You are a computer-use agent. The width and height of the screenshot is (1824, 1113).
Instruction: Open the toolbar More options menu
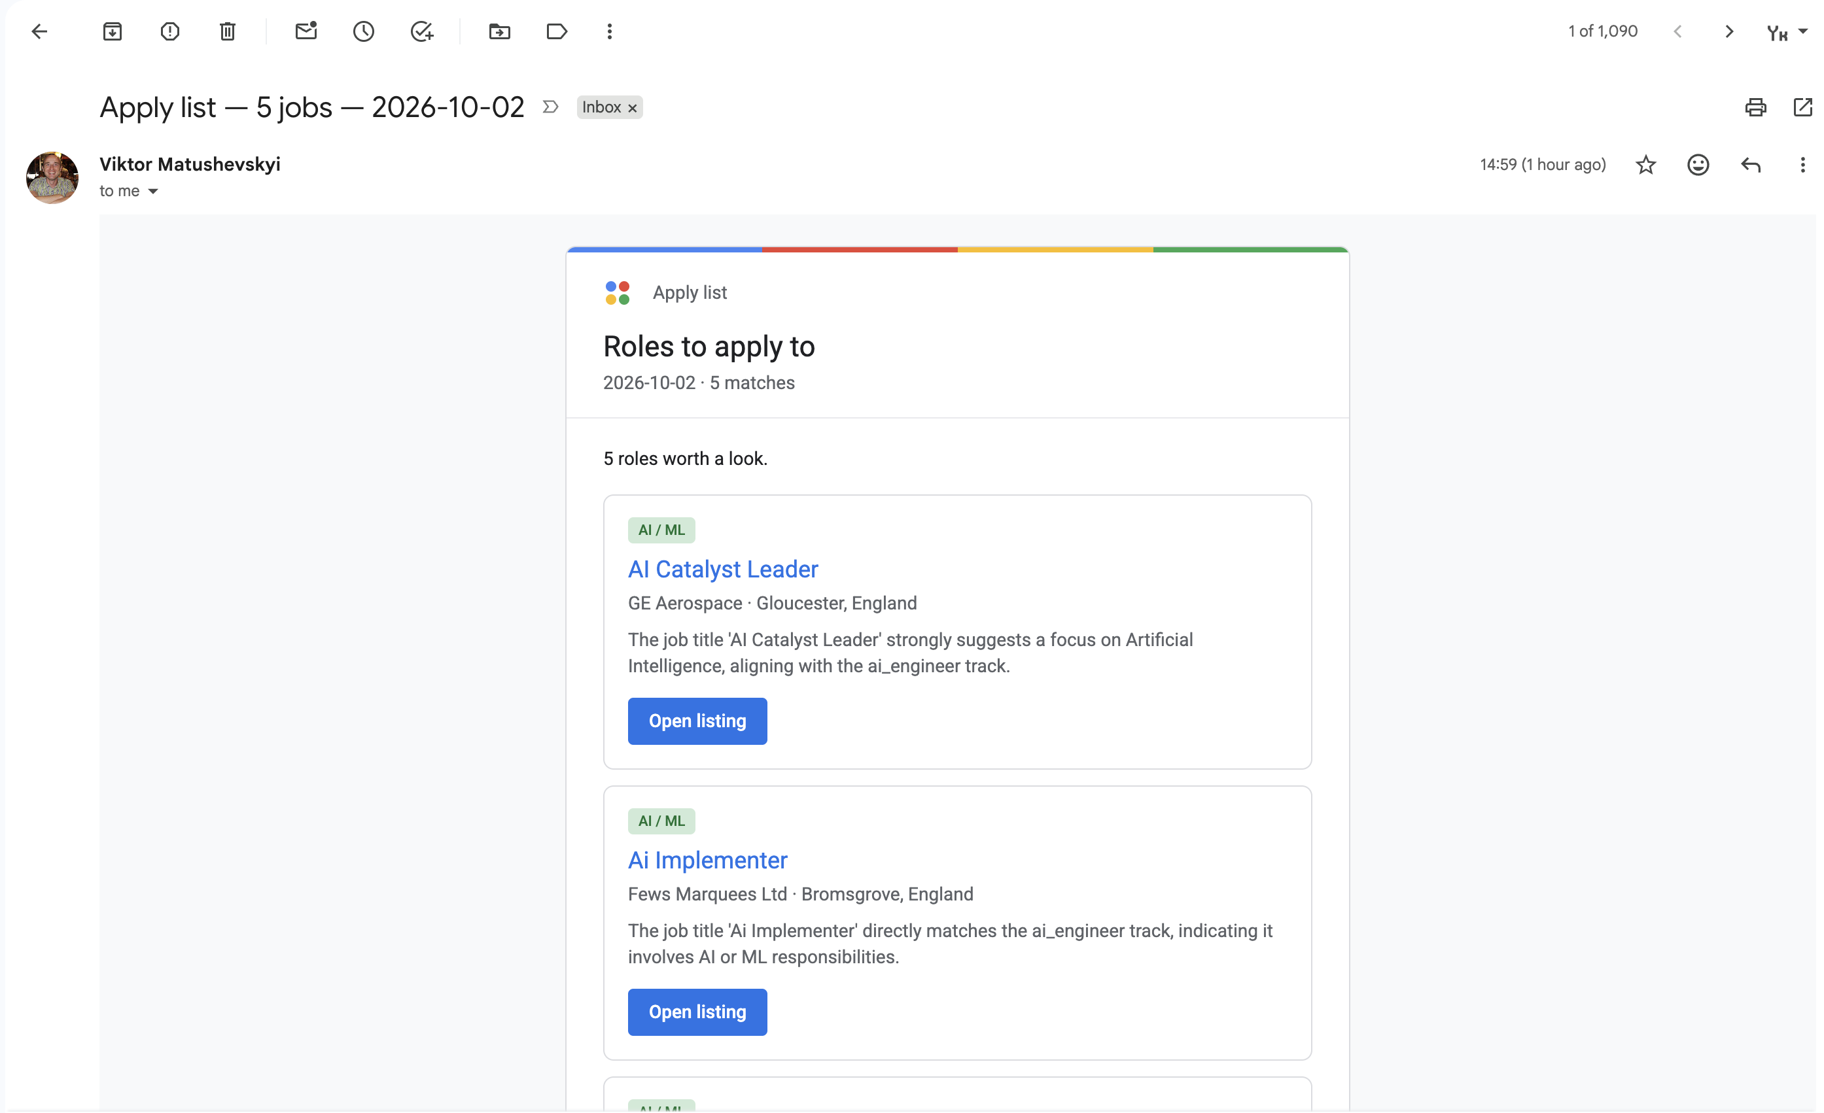609,31
